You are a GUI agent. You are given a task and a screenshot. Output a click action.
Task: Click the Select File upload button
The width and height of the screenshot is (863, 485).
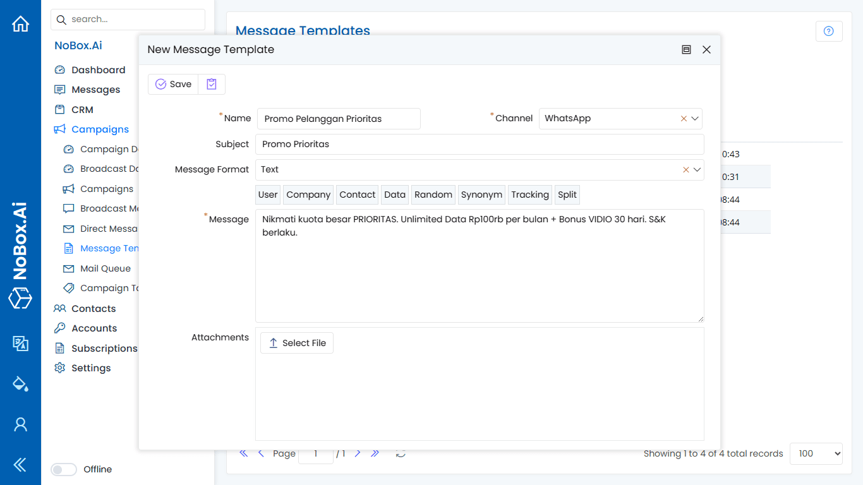point(296,343)
